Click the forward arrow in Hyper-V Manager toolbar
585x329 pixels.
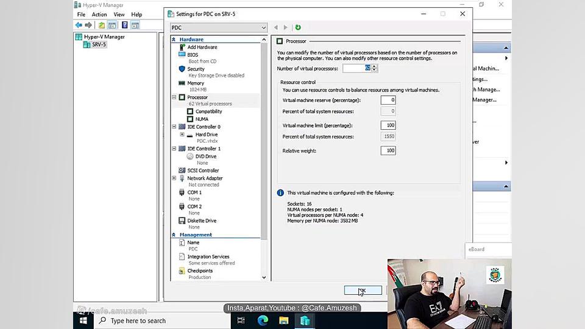pos(88,25)
